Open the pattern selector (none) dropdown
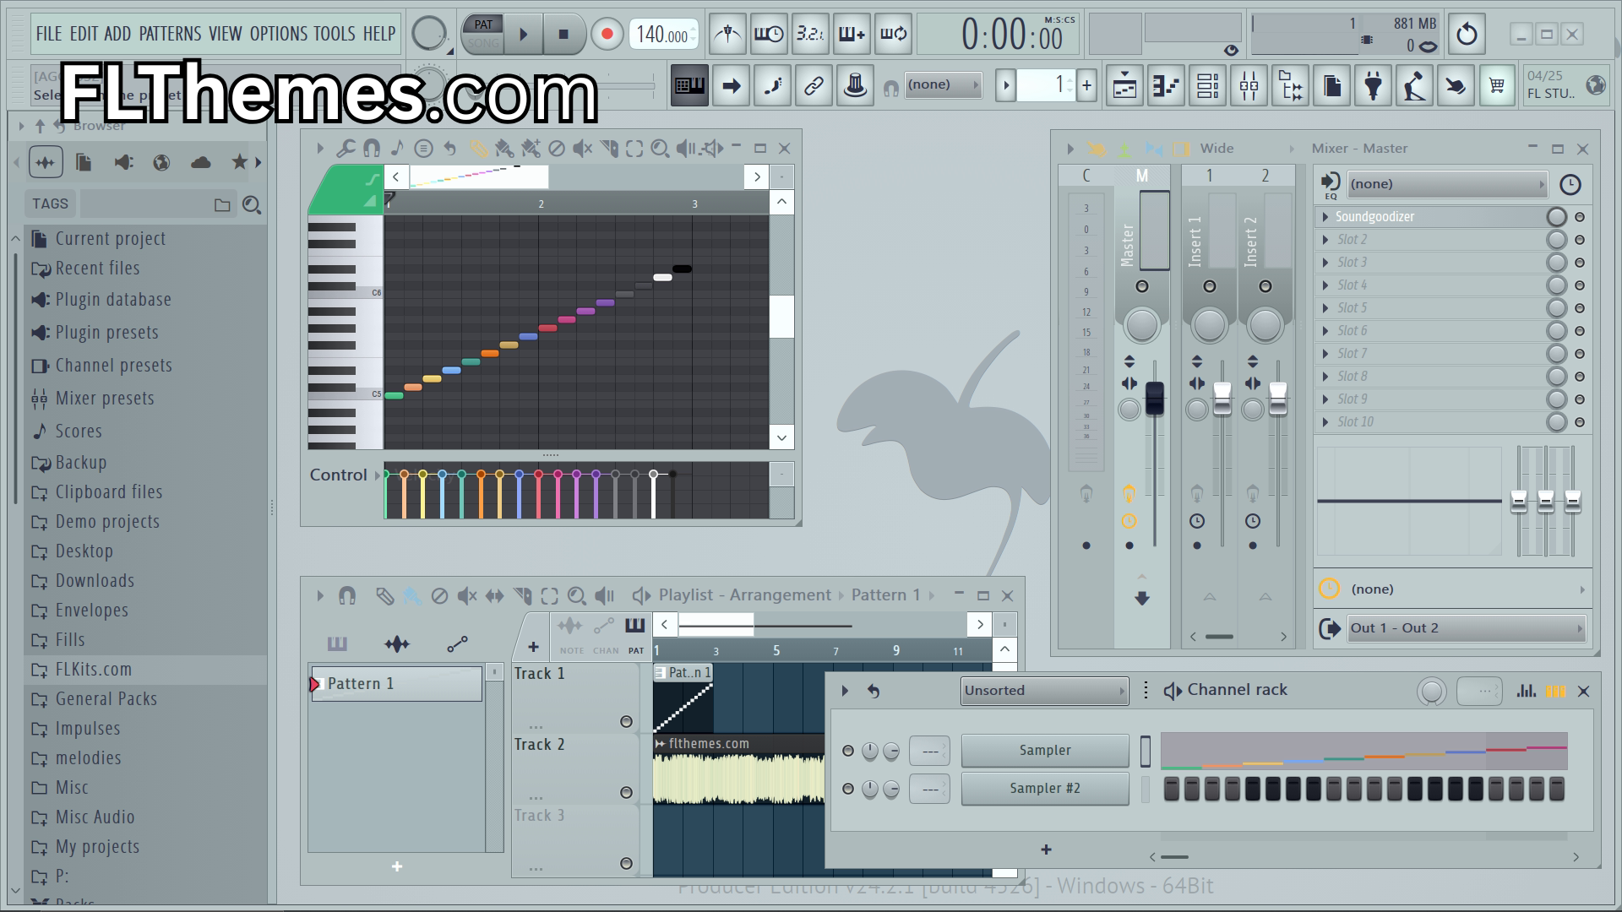 click(943, 84)
